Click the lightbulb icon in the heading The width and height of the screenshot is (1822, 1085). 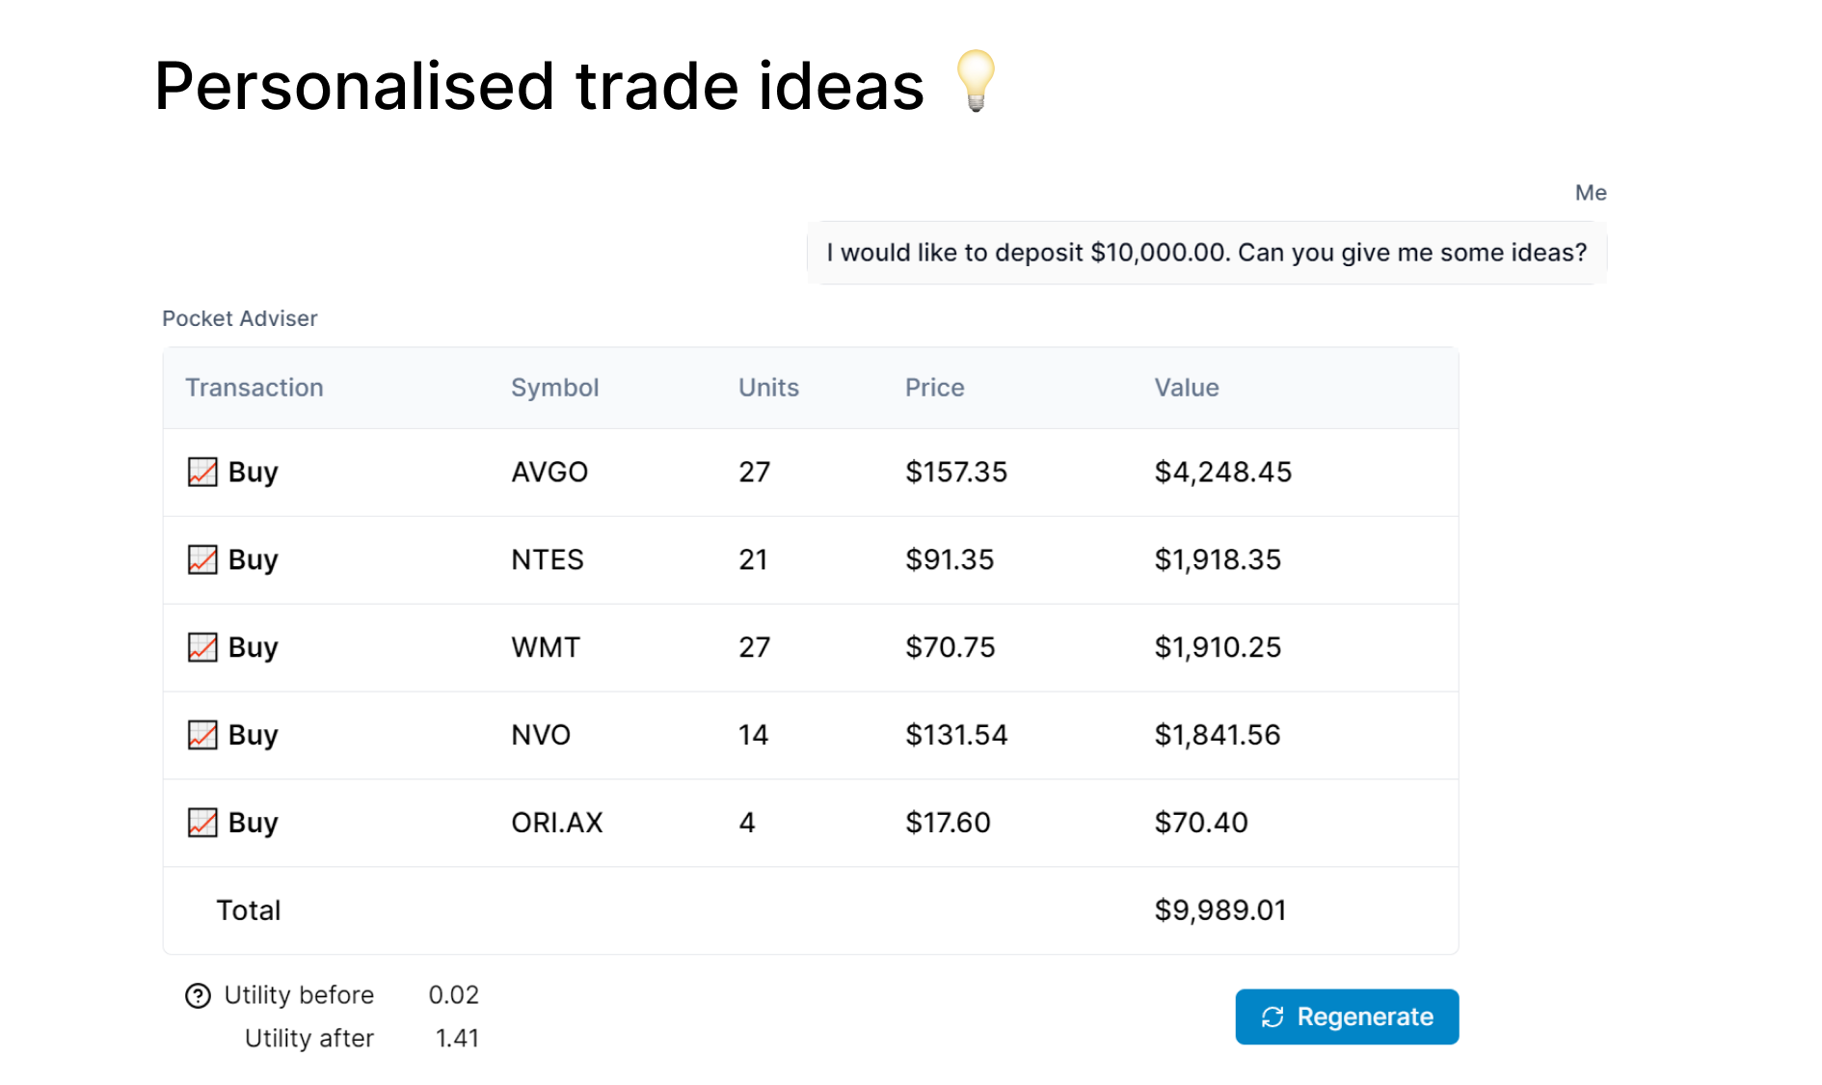click(x=975, y=81)
